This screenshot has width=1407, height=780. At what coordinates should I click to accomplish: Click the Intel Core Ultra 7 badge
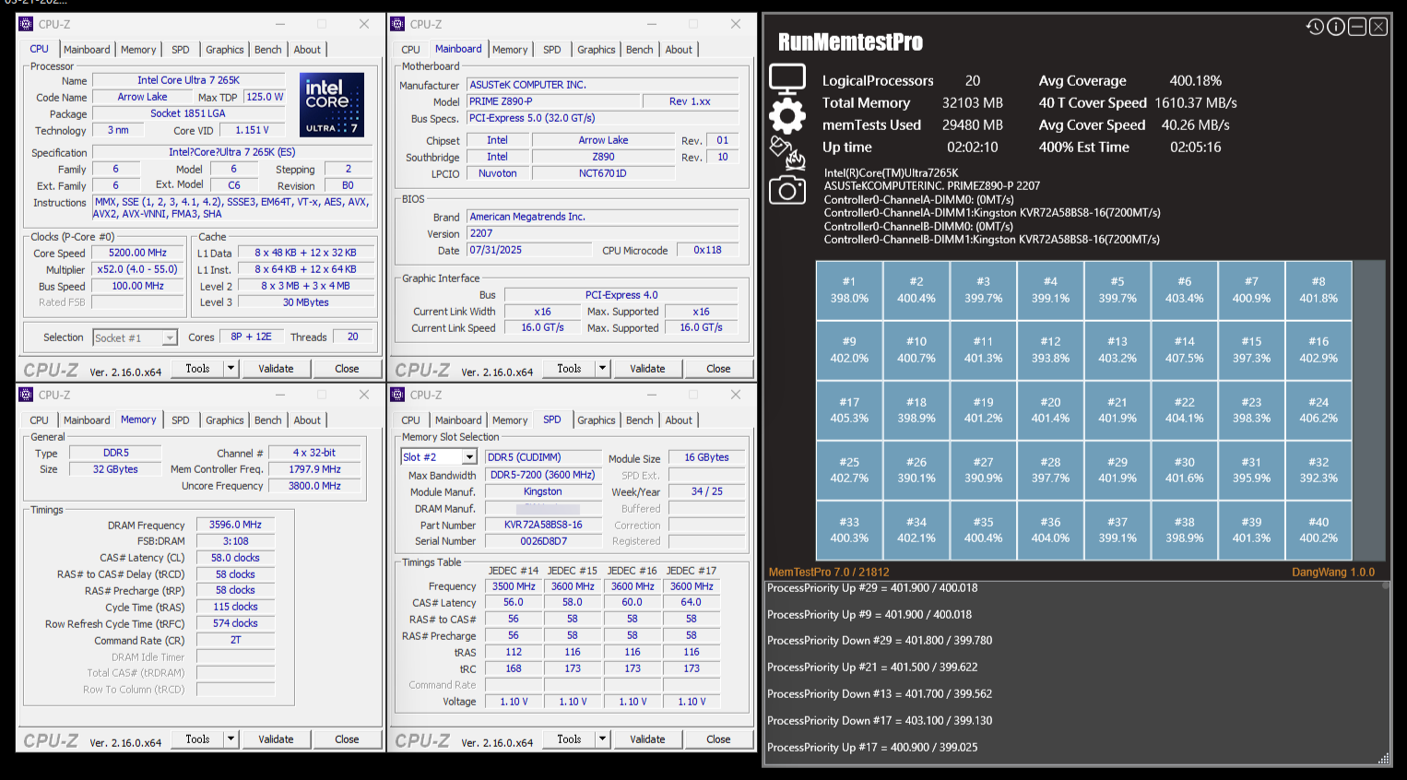pos(331,104)
